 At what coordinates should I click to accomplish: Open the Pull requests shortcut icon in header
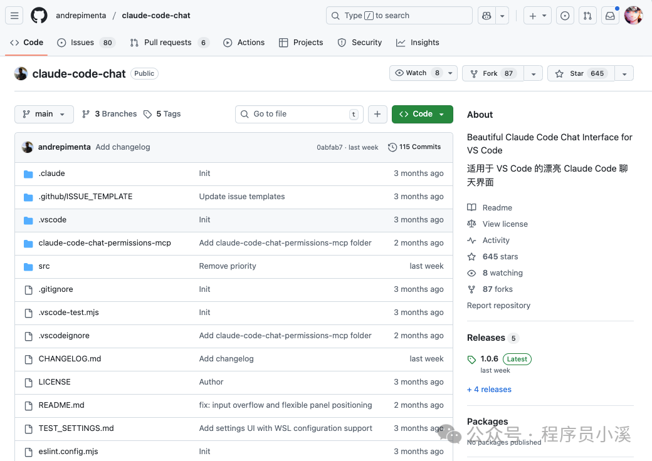click(587, 16)
